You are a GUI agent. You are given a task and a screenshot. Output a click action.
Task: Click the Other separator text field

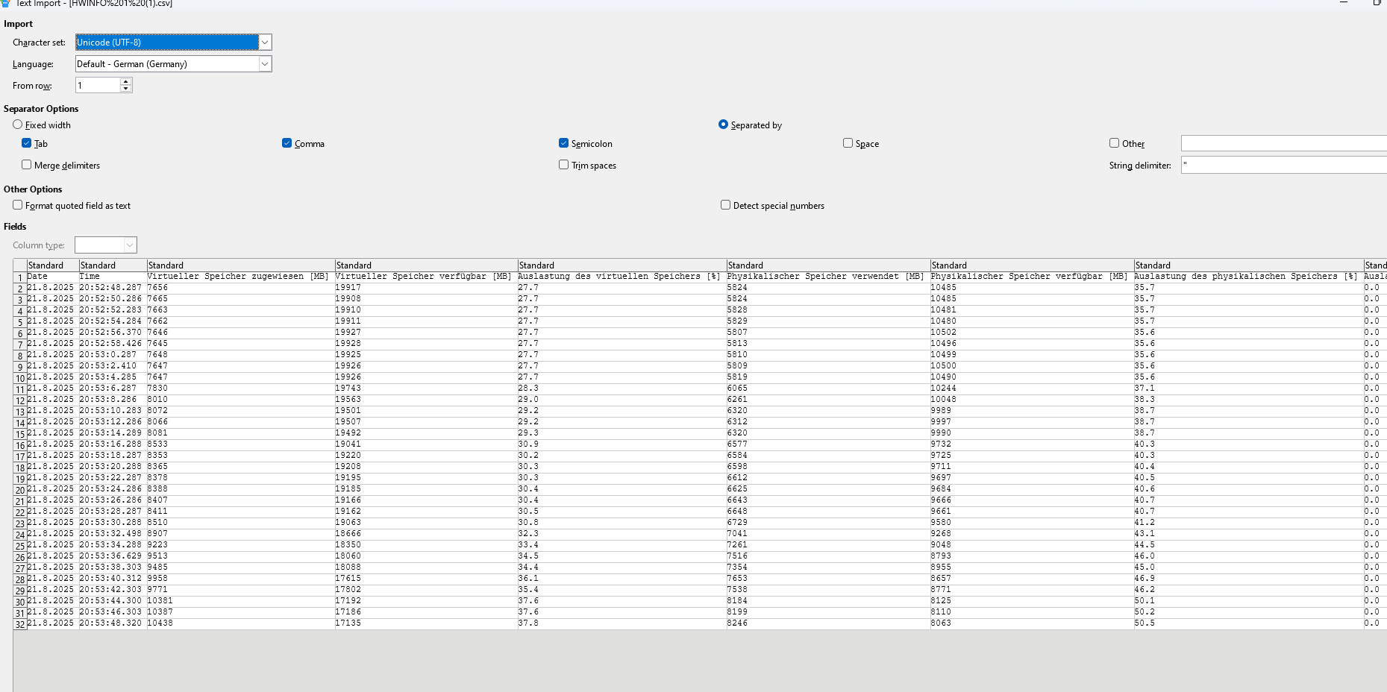point(1284,143)
